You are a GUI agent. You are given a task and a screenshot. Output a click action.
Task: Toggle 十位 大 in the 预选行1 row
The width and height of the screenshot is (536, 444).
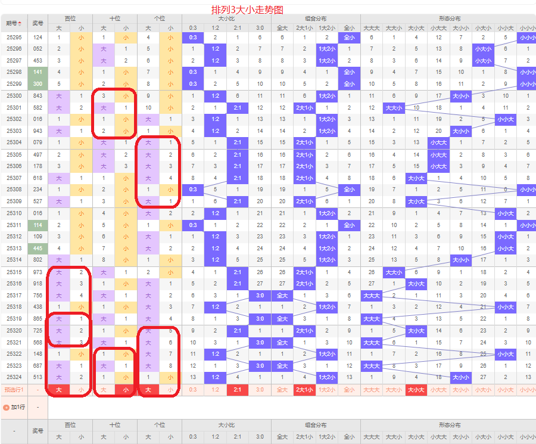pos(104,390)
